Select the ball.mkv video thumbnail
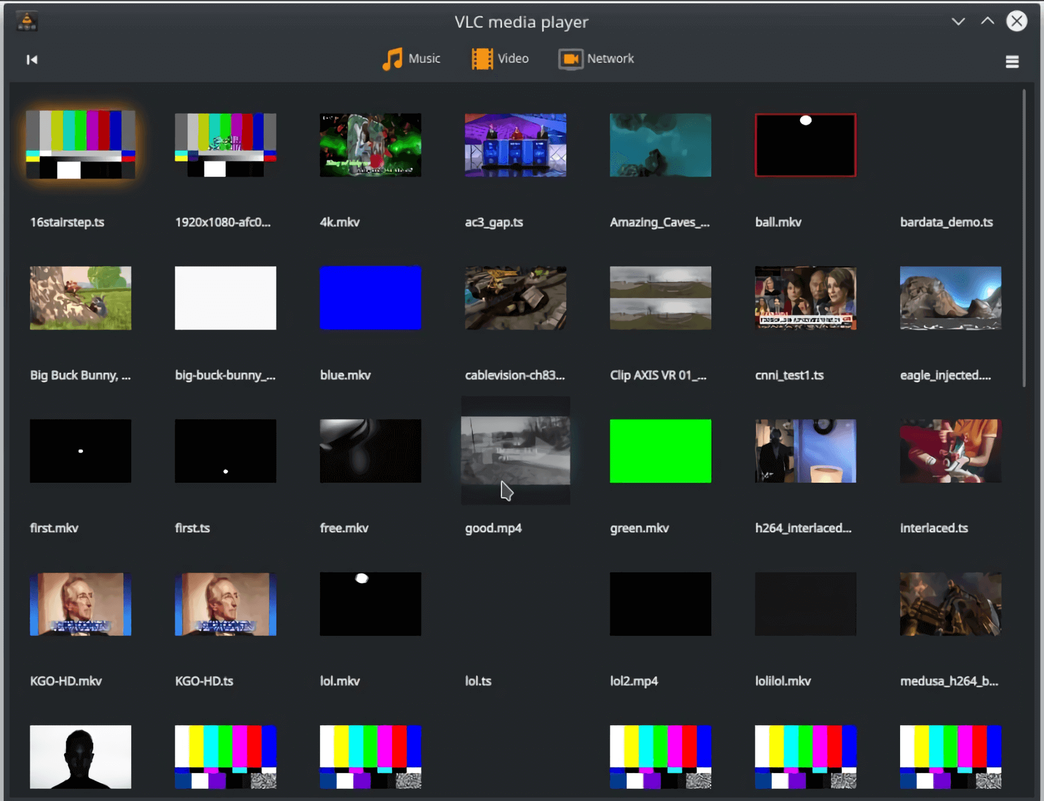The height and width of the screenshot is (801, 1044). tap(805, 145)
